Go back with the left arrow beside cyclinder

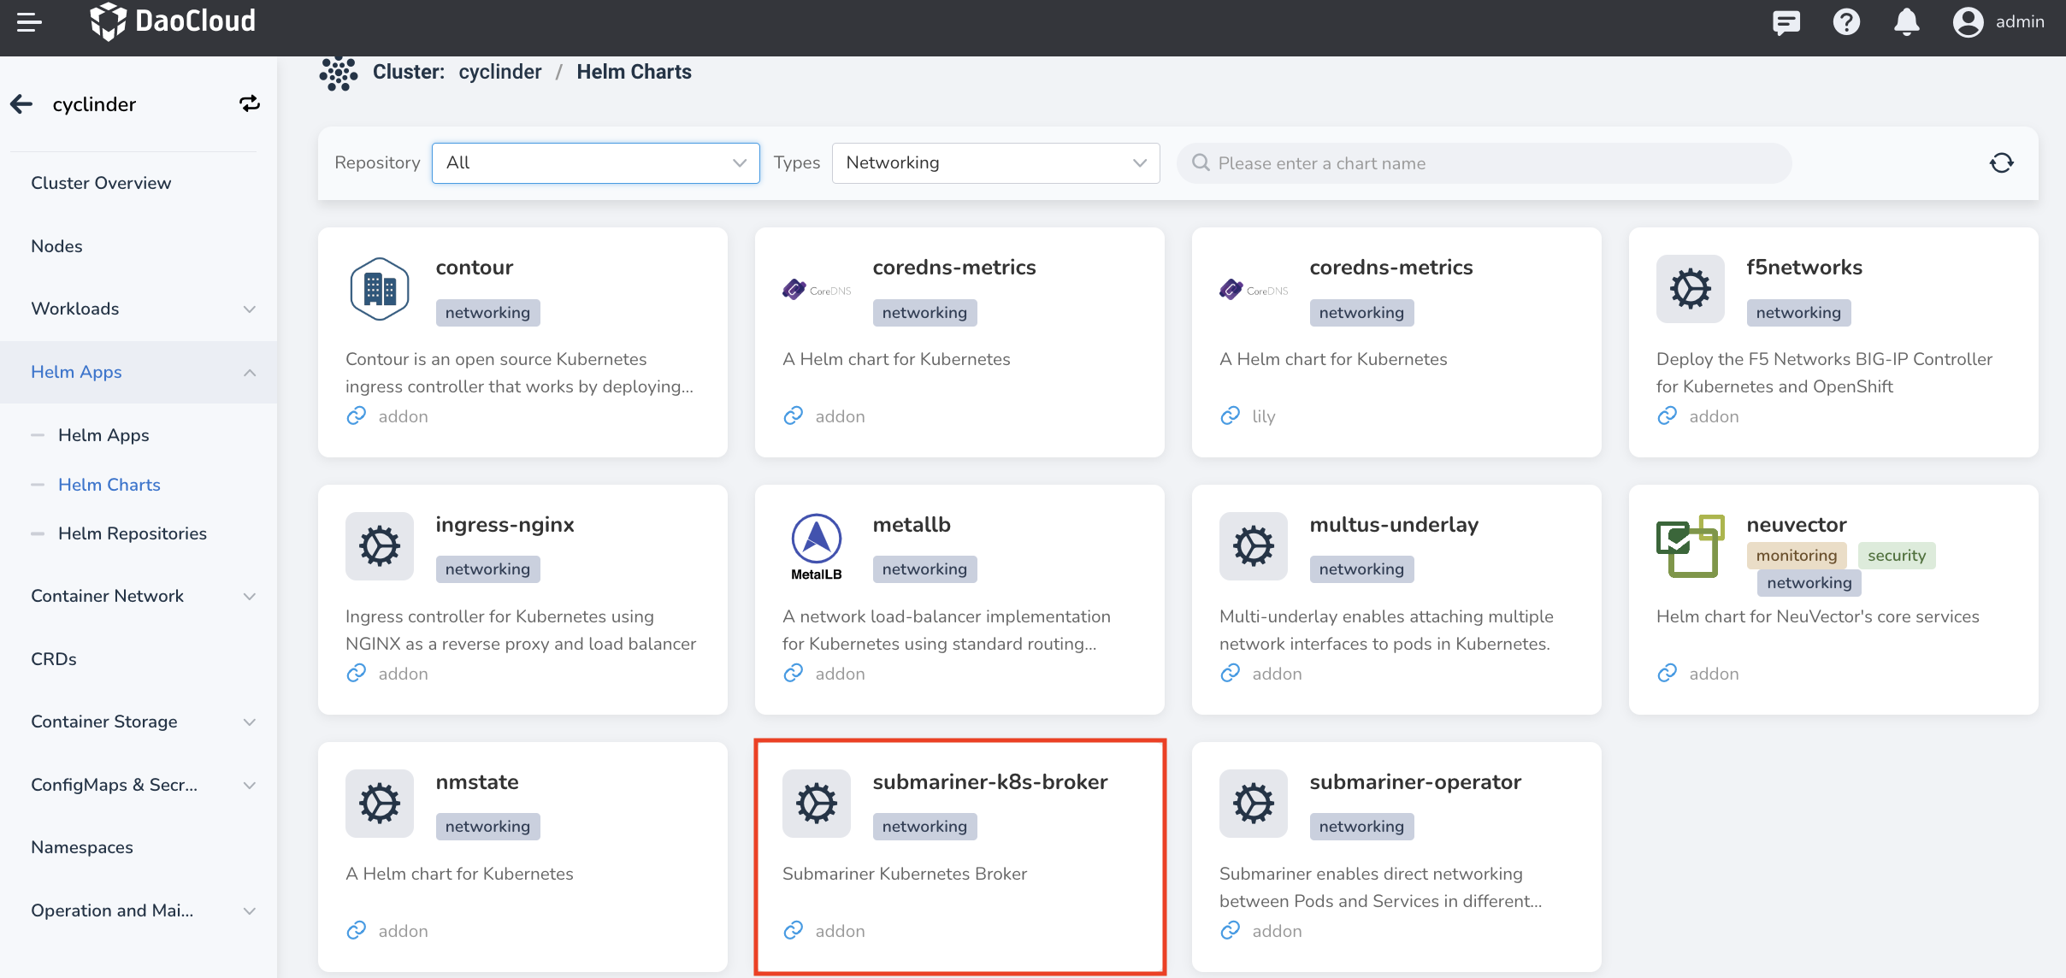pos(21,104)
